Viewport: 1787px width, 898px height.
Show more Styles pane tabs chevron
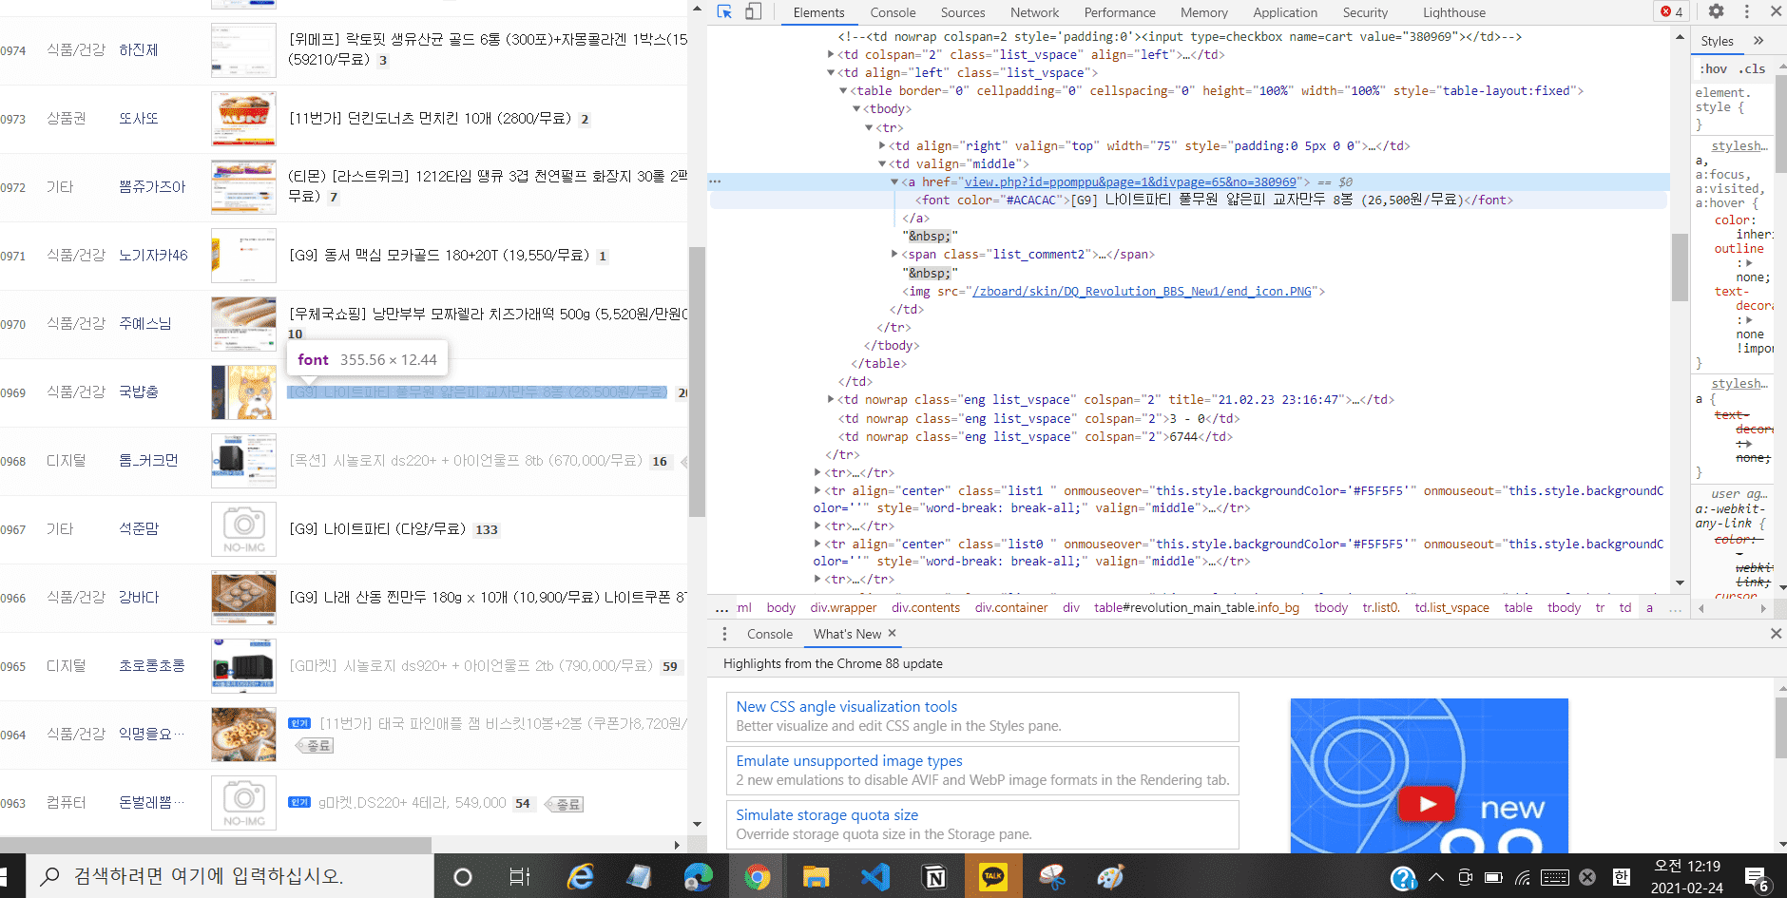pyautogui.click(x=1758, y=41)
